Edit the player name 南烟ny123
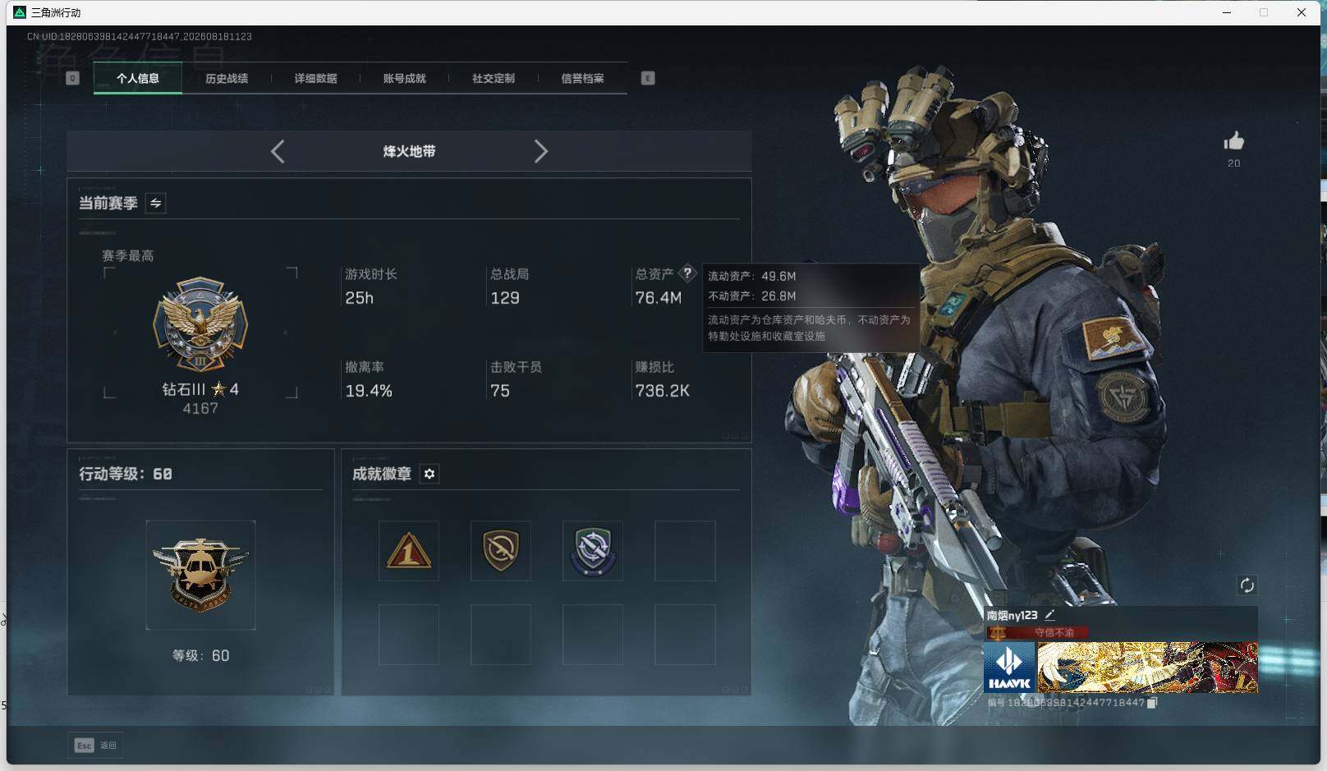Image resolution: width=1327 pixels, height=771 pixels. (1049, 615)
